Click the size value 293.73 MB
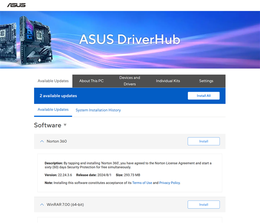The height and width of the screenshot is (223, 260). click(132, 175)
